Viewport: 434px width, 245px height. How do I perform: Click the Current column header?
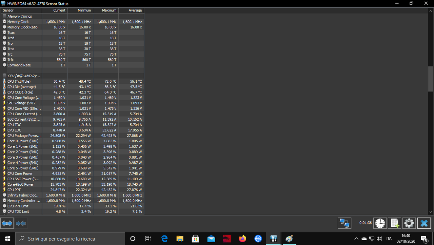coord(55,11)
